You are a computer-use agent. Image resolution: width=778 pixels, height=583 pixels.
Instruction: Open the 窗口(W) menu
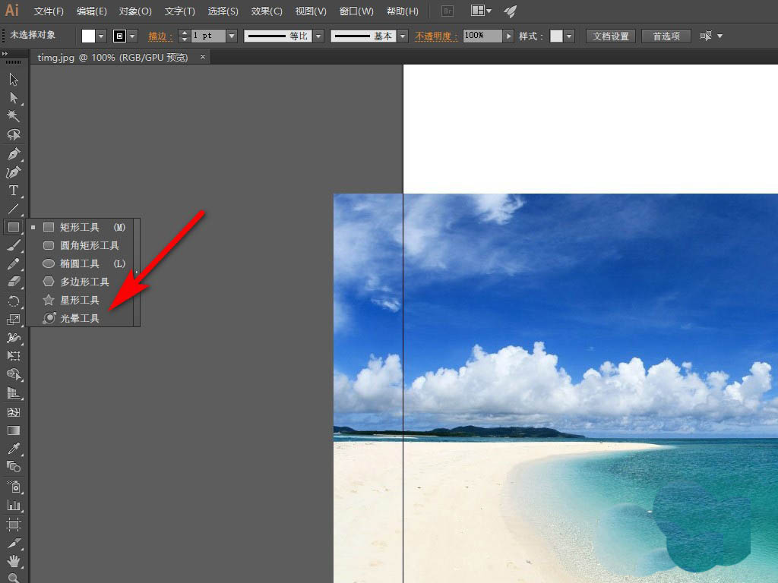click(356, 11)
